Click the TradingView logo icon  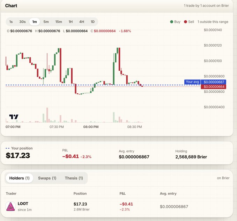click(14, 117)
